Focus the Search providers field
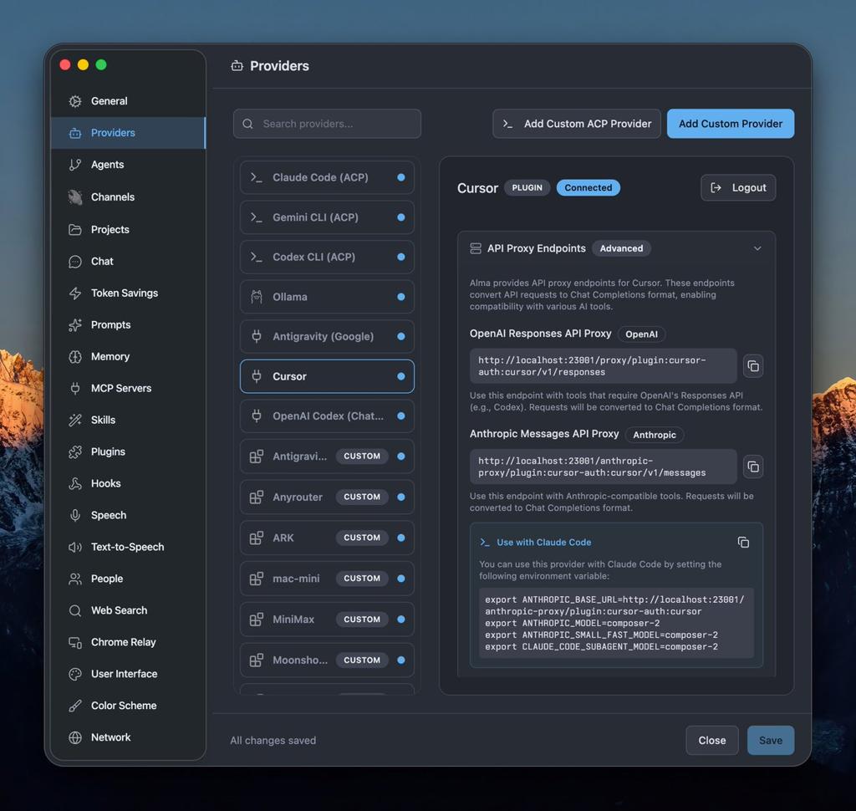 pyautogui.click(x=327, y=124)
